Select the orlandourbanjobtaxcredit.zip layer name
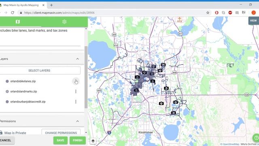The width and height of the screenshot is (259, 146). pyautogui.click(x=28, y=102)
